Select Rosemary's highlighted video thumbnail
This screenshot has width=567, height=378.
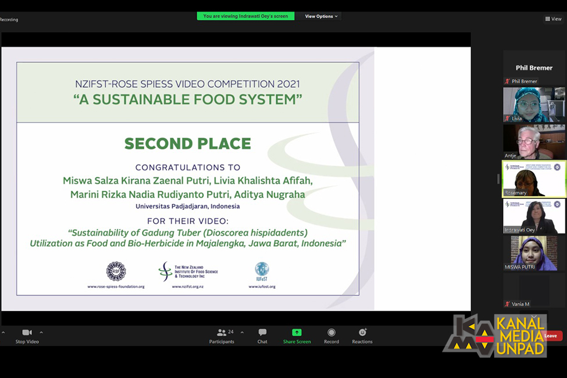[x=534, y=179]
